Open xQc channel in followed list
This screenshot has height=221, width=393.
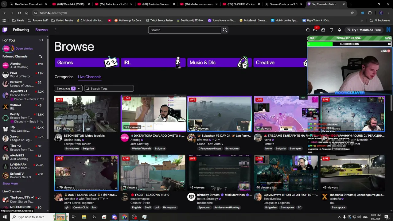[x=23, y=129]
